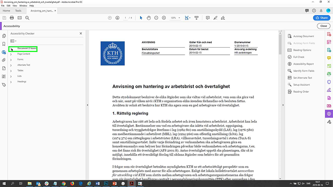333x187 pixels.
Task: Print the document with printer icon
Action: pos(12,18)
